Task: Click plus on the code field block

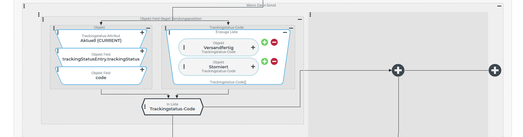Action: [x=142, y=70]
